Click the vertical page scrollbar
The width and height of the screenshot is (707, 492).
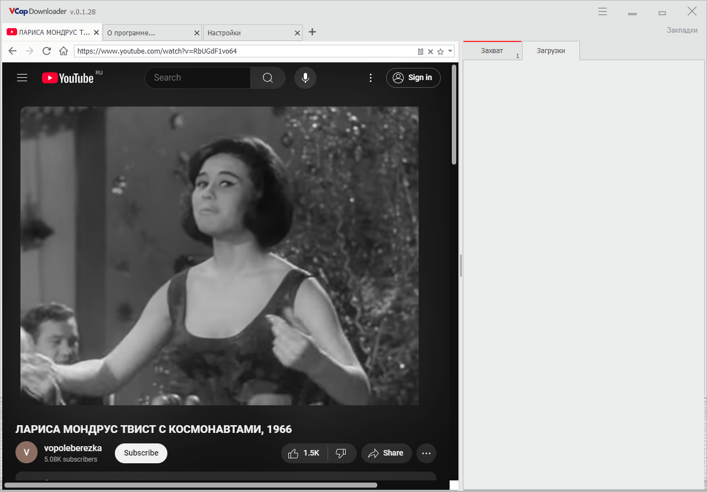(x=454, y=114)
